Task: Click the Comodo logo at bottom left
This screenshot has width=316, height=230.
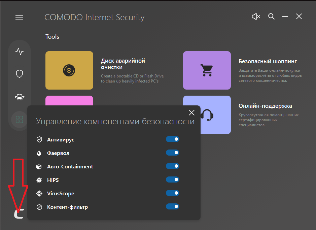Action: tap(19, 215)
